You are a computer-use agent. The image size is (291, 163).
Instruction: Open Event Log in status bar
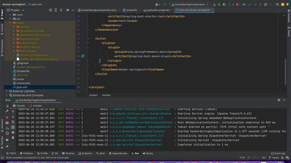pyautogui.click(x=278, y=153)
